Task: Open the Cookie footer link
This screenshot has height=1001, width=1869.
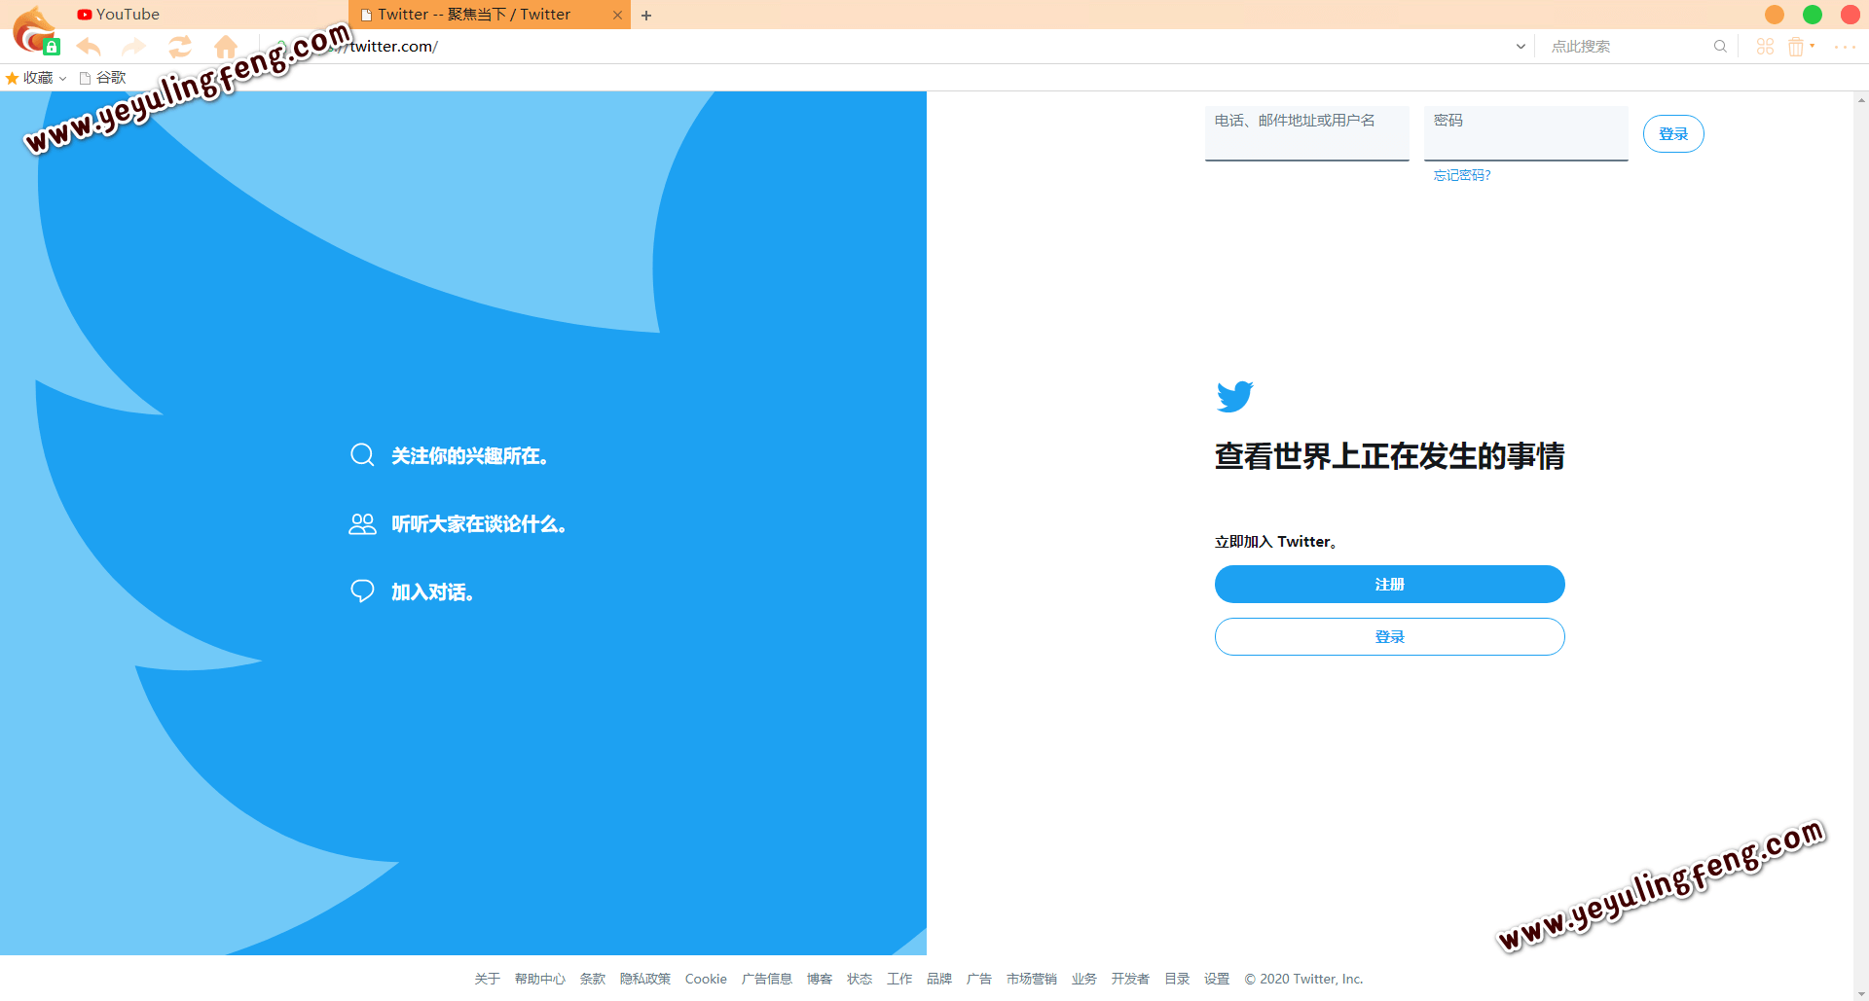Action: pos(706,979)
